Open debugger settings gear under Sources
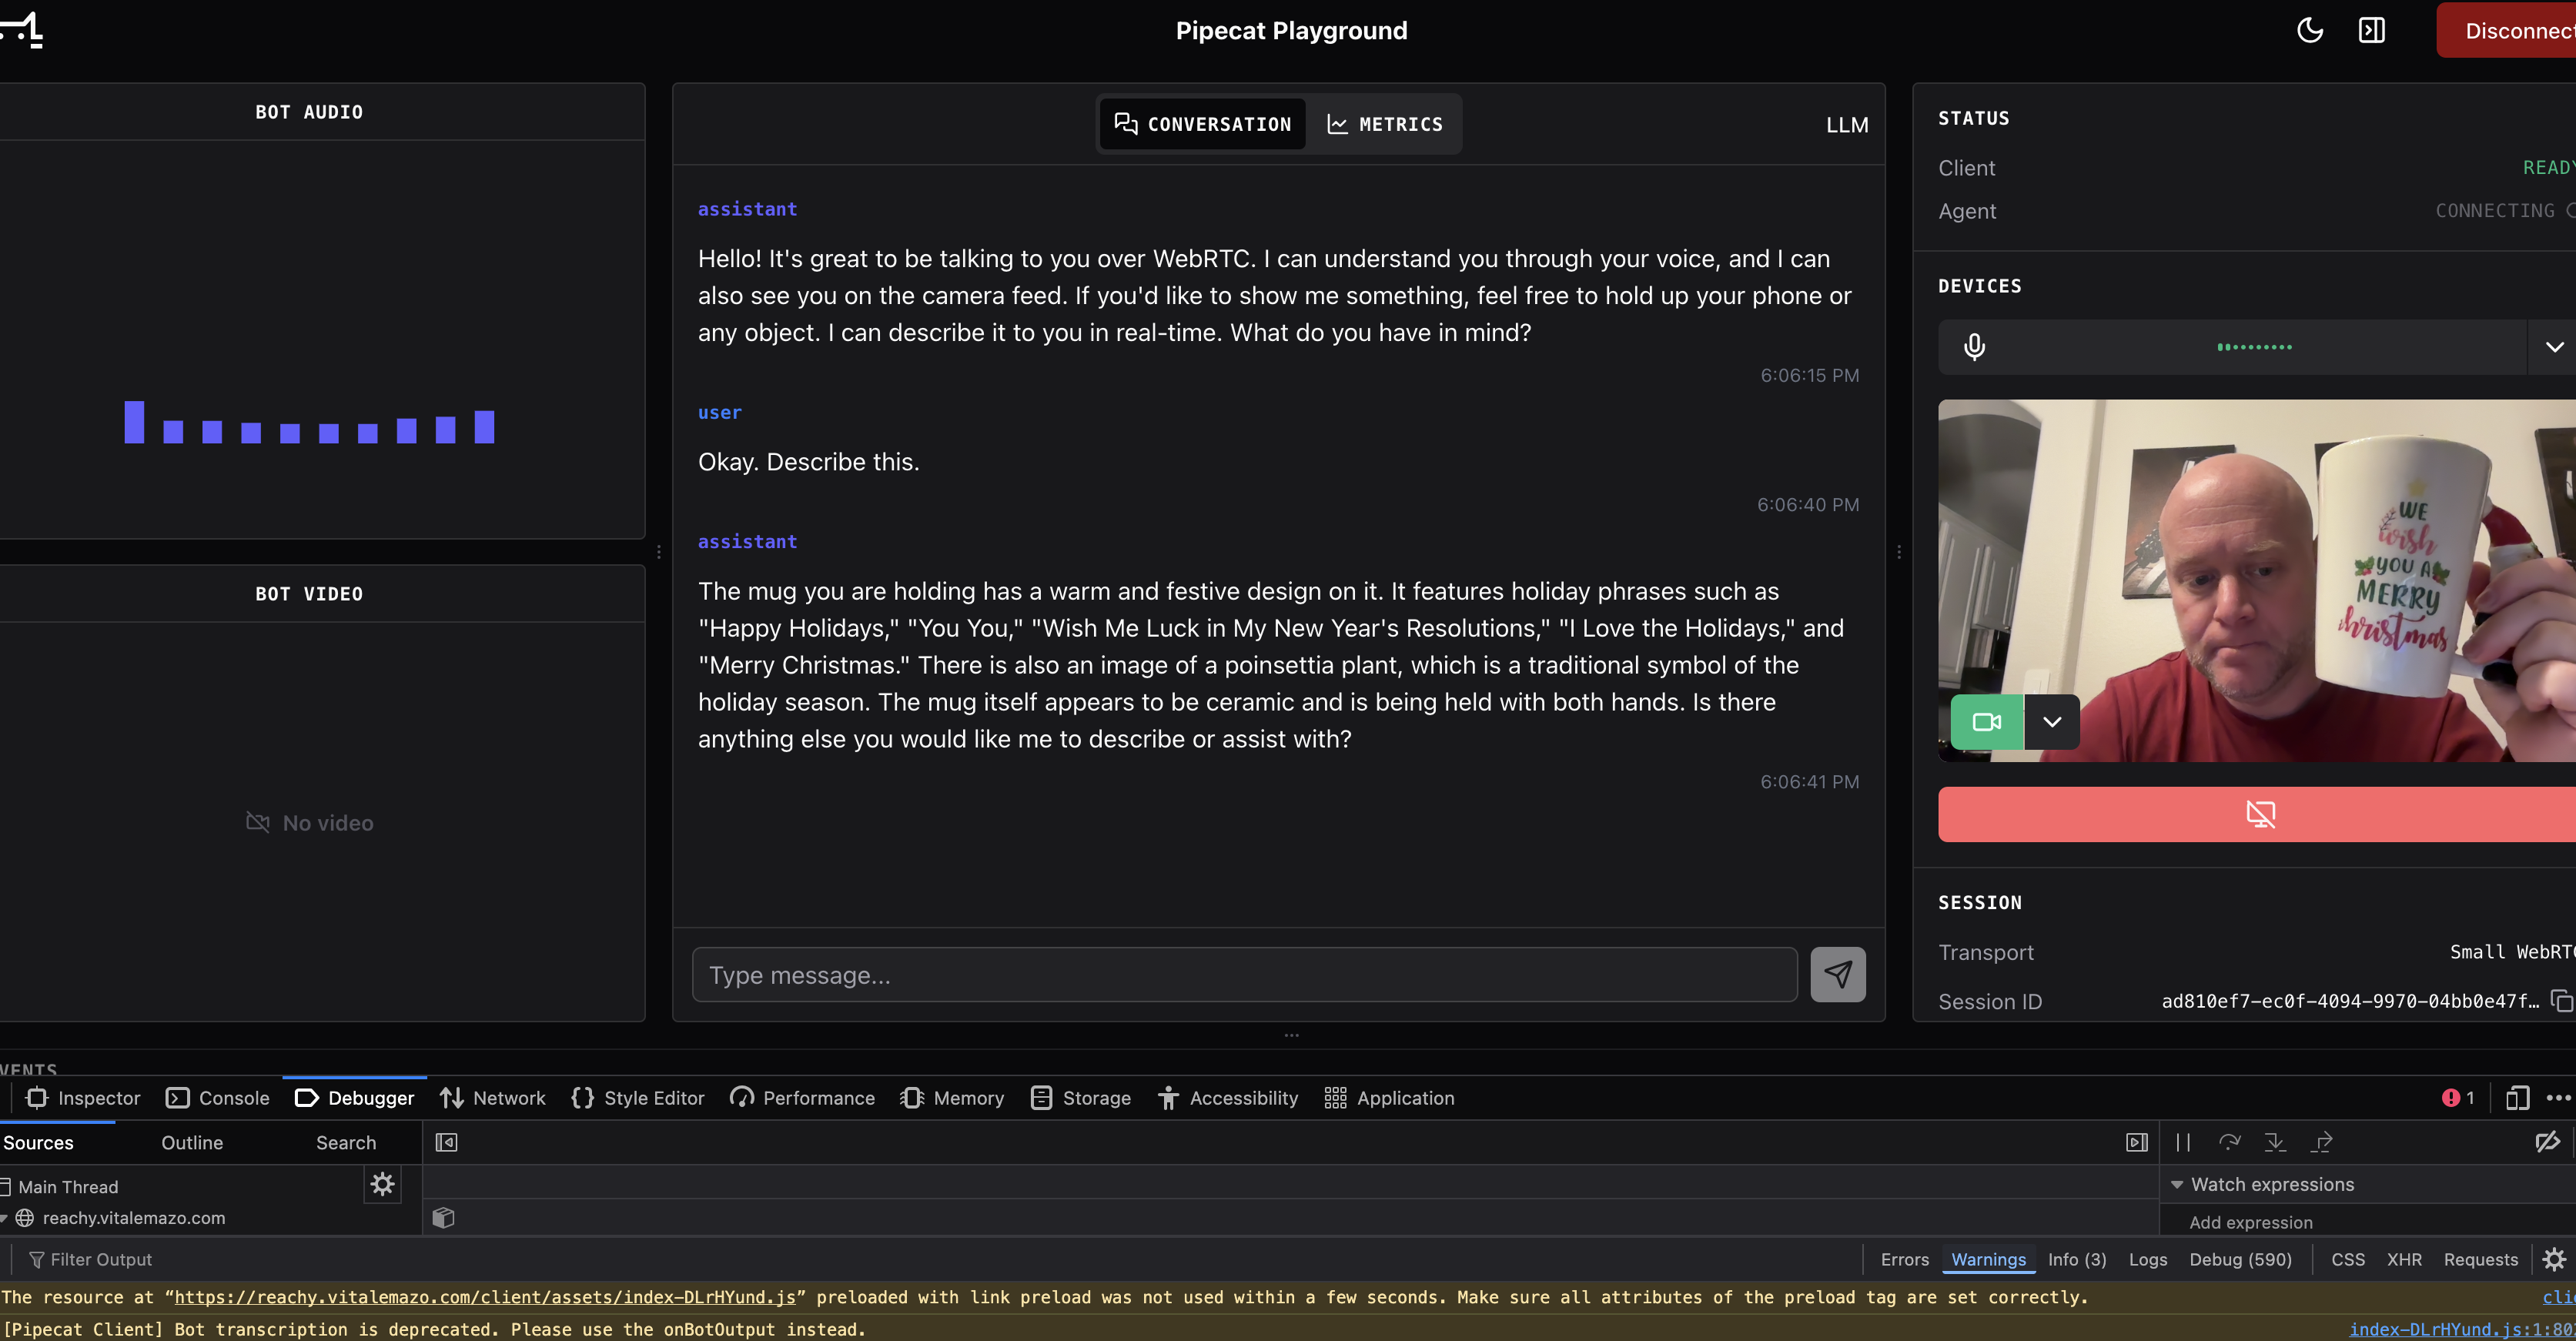Viewport: 2576px width, 1341px height. point(382,1185)
